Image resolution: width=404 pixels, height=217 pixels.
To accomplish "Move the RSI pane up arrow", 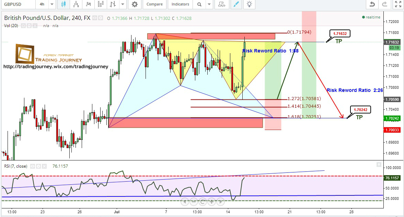I will [x=379, y=164].
